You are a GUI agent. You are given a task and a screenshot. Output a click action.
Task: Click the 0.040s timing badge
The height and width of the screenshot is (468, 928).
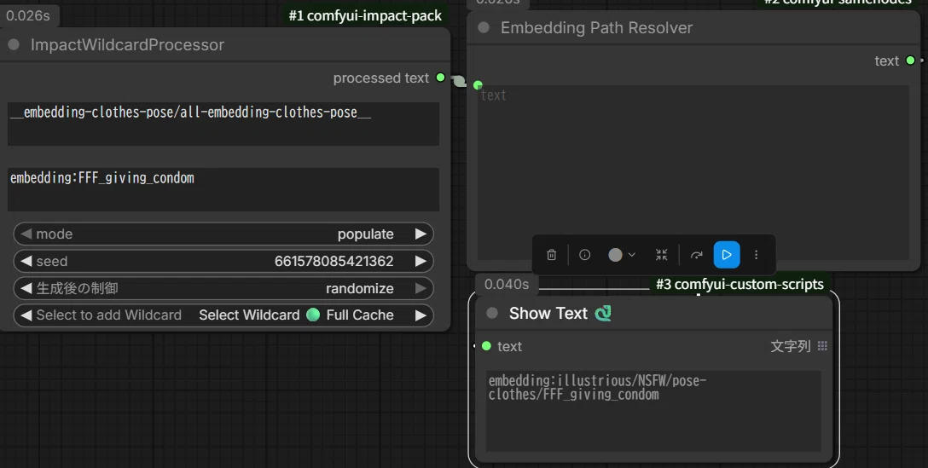(507, 284)
